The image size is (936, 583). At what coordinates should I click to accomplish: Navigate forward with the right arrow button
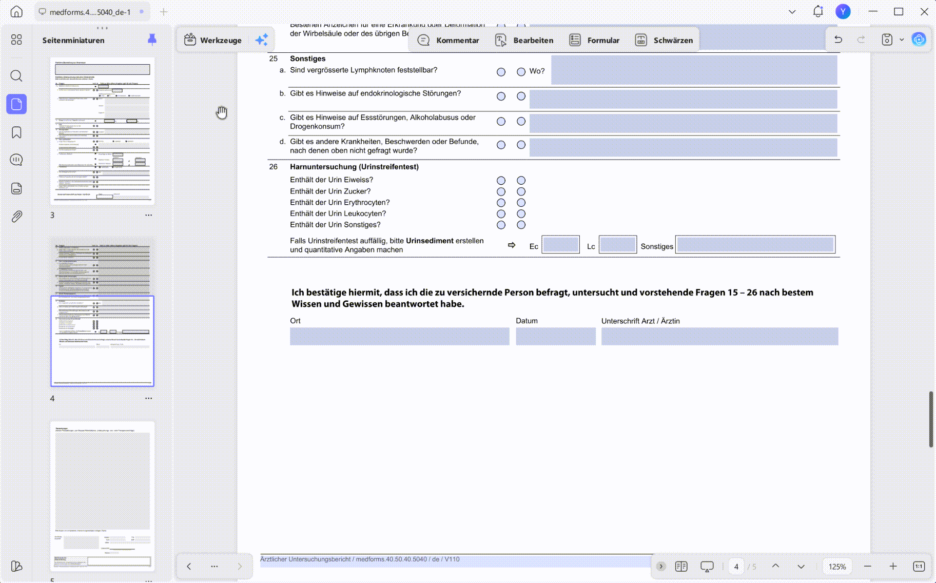tap(240, 566)
